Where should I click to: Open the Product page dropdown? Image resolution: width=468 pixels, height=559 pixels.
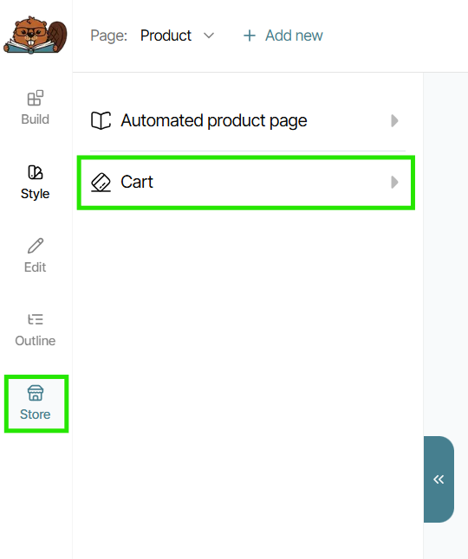click(178, 35)
